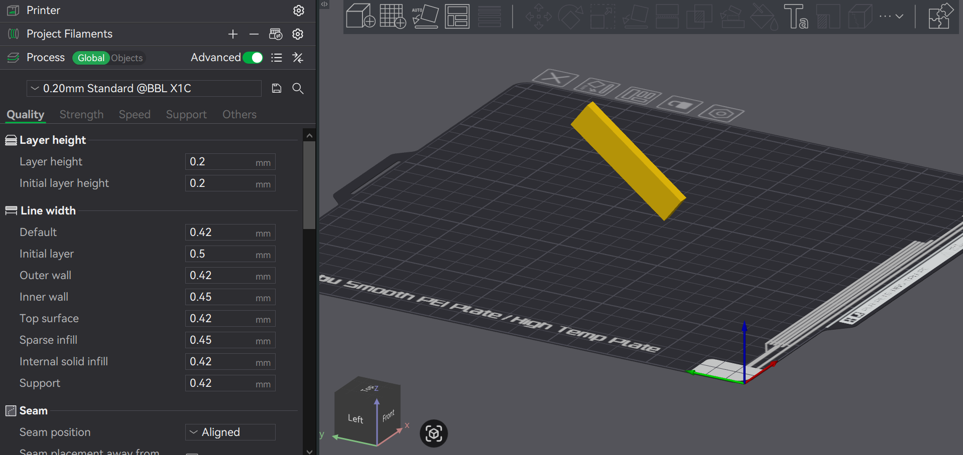Select the Text shape tool
The height and width of the screenshot is (455, 963).
(x=796, y=16)
